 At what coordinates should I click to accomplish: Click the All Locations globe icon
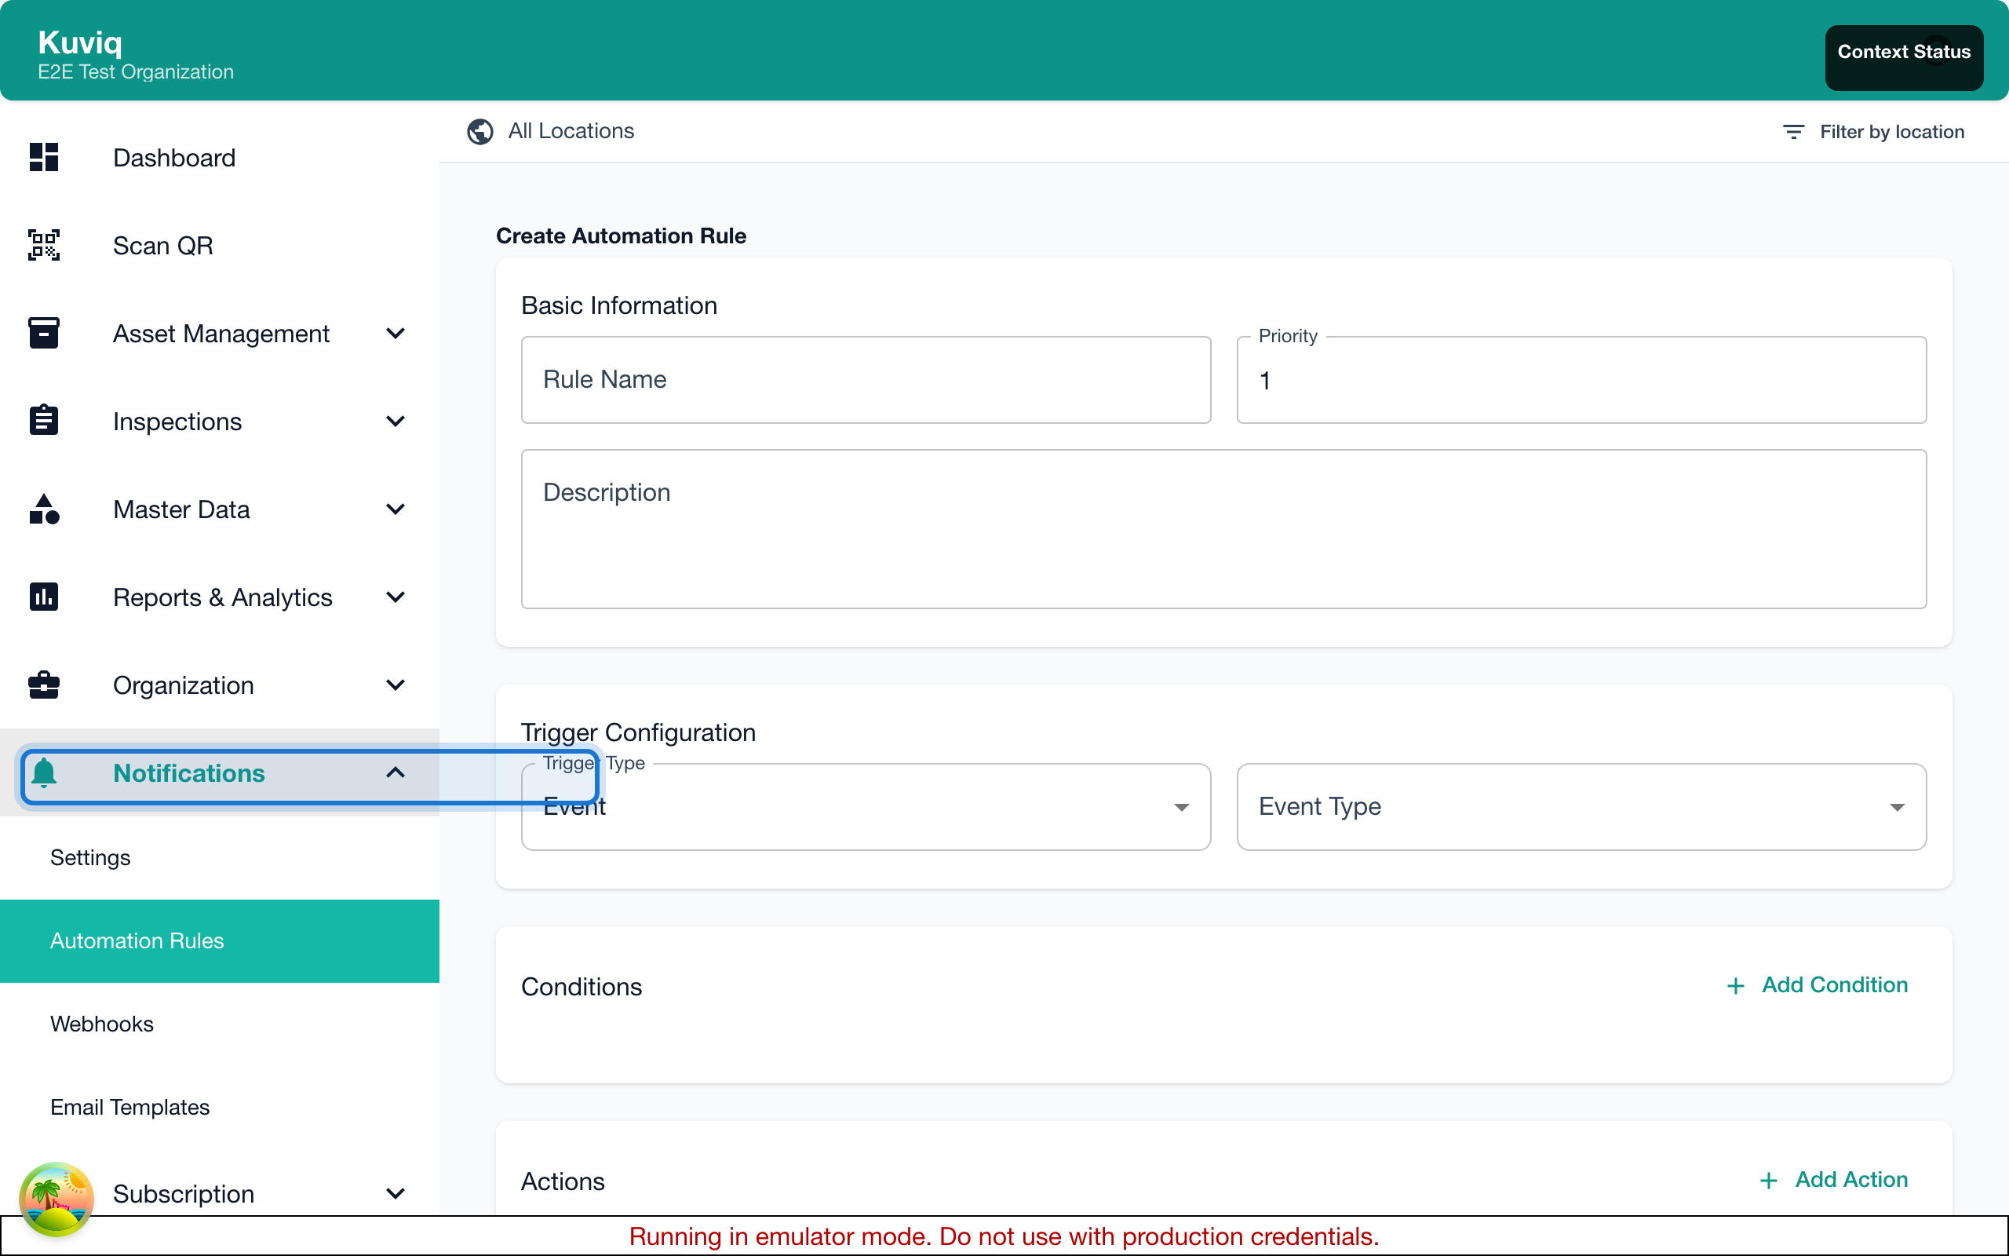tap(479, 131)
